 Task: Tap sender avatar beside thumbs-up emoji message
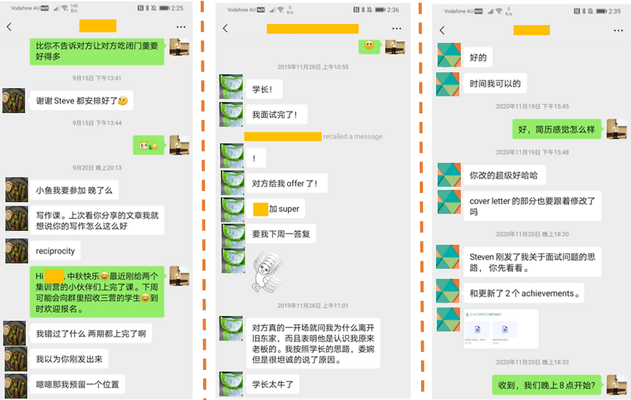tap(179, 145)
